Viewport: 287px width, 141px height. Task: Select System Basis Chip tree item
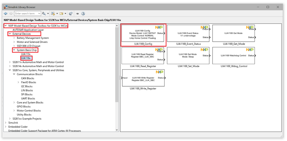point(27,50)
